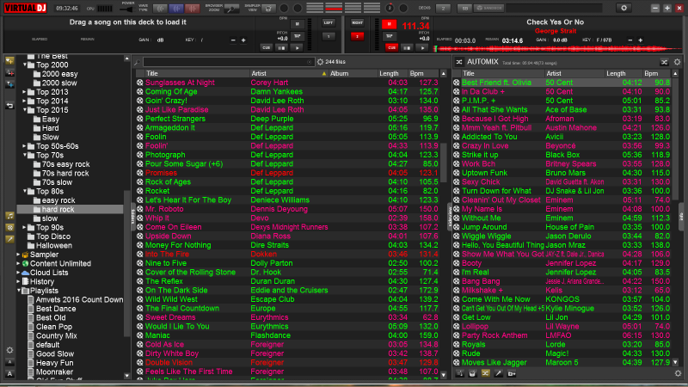
Task: Toggle the RIGHT deck assign button
Action: (x=357, y=21)
